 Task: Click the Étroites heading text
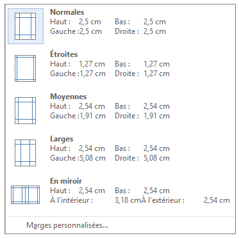pyautogui.click(x=64, y=54)
